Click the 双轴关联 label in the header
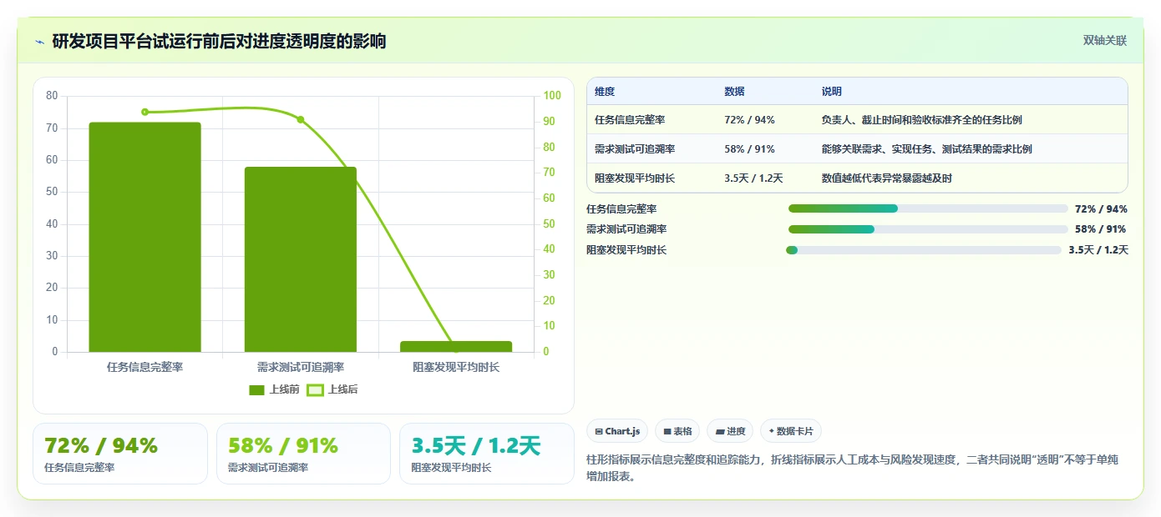Viewport: 1161px width, 517px height. click(x=1105, y=40)
